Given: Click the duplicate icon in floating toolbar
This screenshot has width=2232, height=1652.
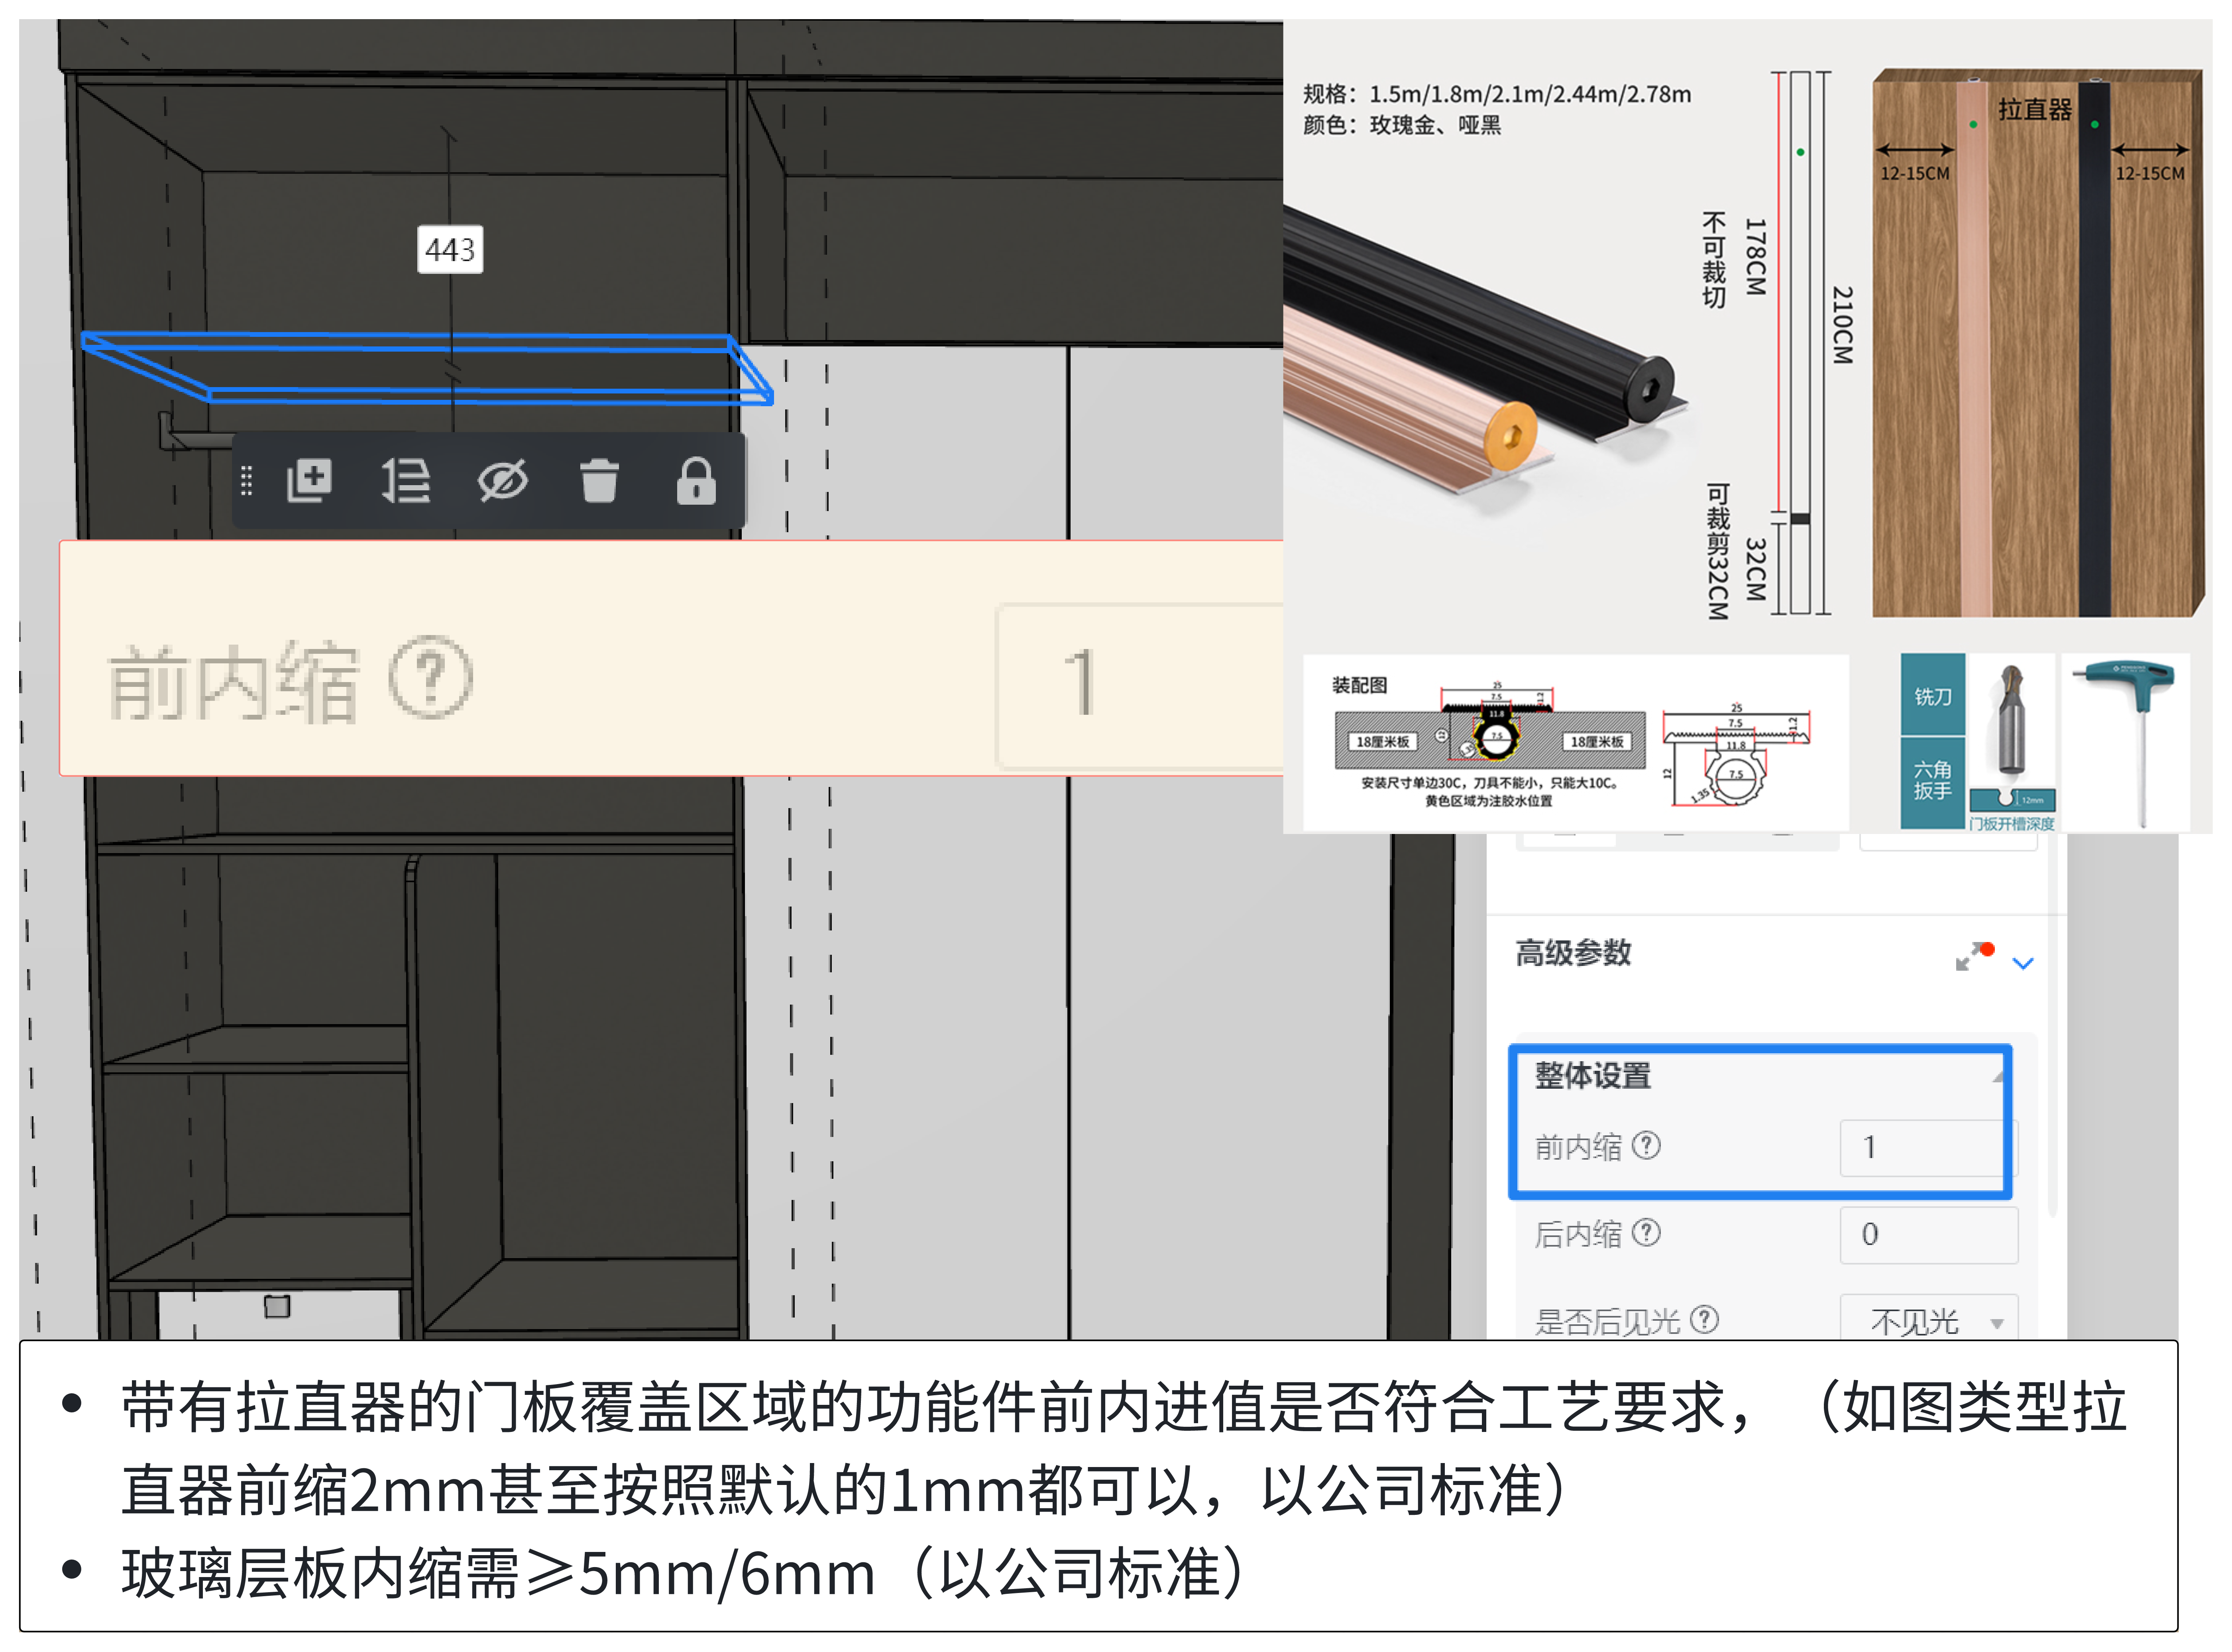Looking at the screenshot, I should (309, 481).
